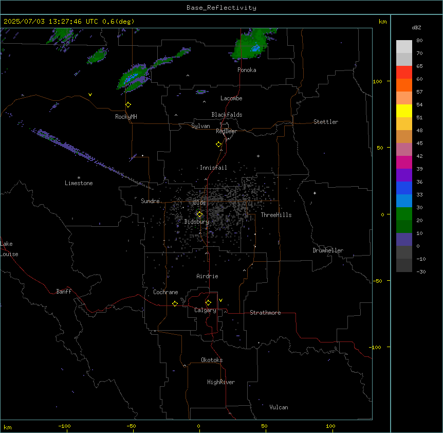The image size is (443, 433).
Task: Click the asterisk marker above Limestone label
Action: 79,178
